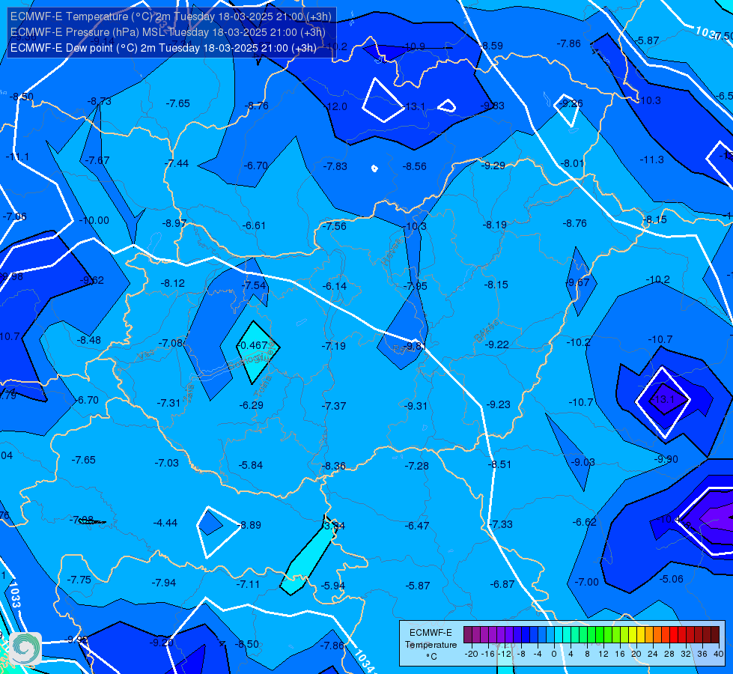The width and height of the screenshot is (733, 674).
Task: Click the -9.31 temperature value
Action: click(x=415, y=406)
